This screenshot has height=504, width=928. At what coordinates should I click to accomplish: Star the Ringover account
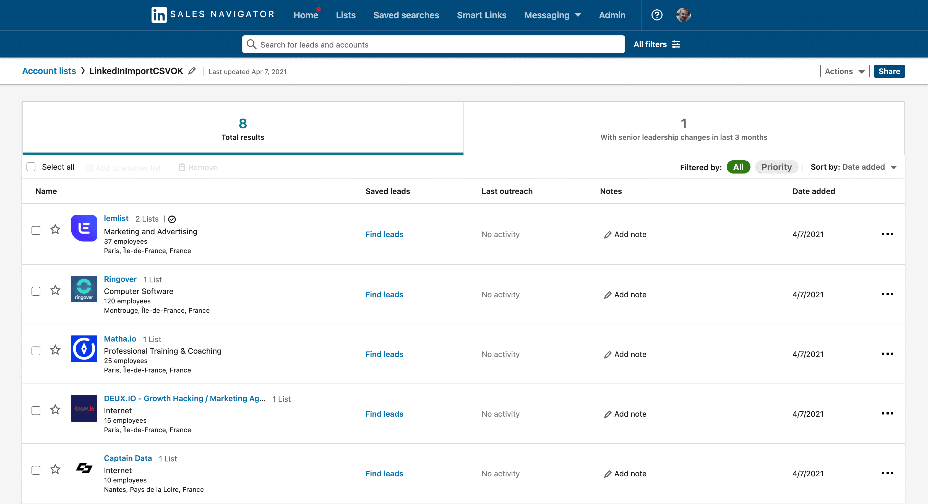tap(55, 290)
